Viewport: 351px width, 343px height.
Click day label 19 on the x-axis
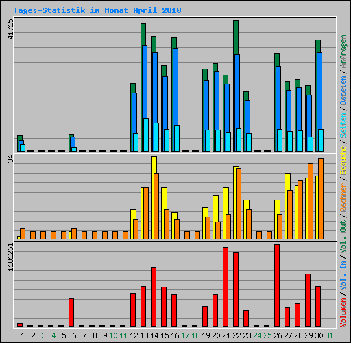click(206, 335)
